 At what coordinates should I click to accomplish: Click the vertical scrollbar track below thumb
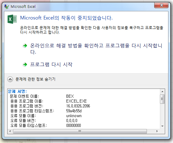(x=162, y=114)
